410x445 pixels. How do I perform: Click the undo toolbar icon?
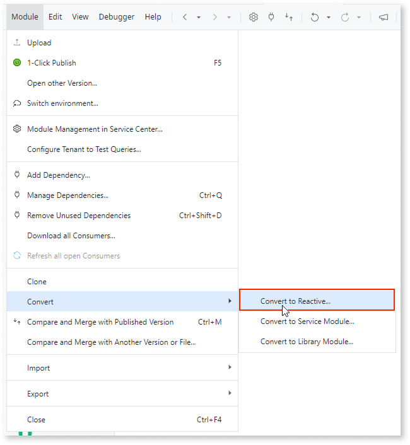coord(314,17)
